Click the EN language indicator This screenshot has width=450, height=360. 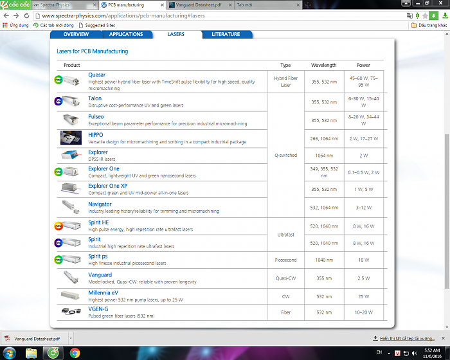coord(379,352)
